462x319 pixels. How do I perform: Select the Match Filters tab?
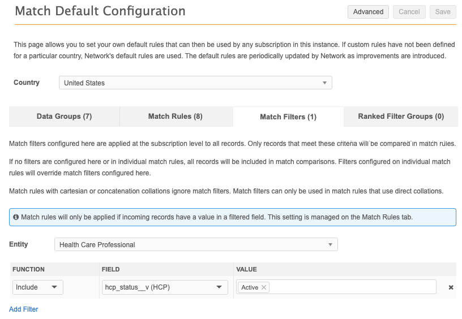tap(288, 117)
